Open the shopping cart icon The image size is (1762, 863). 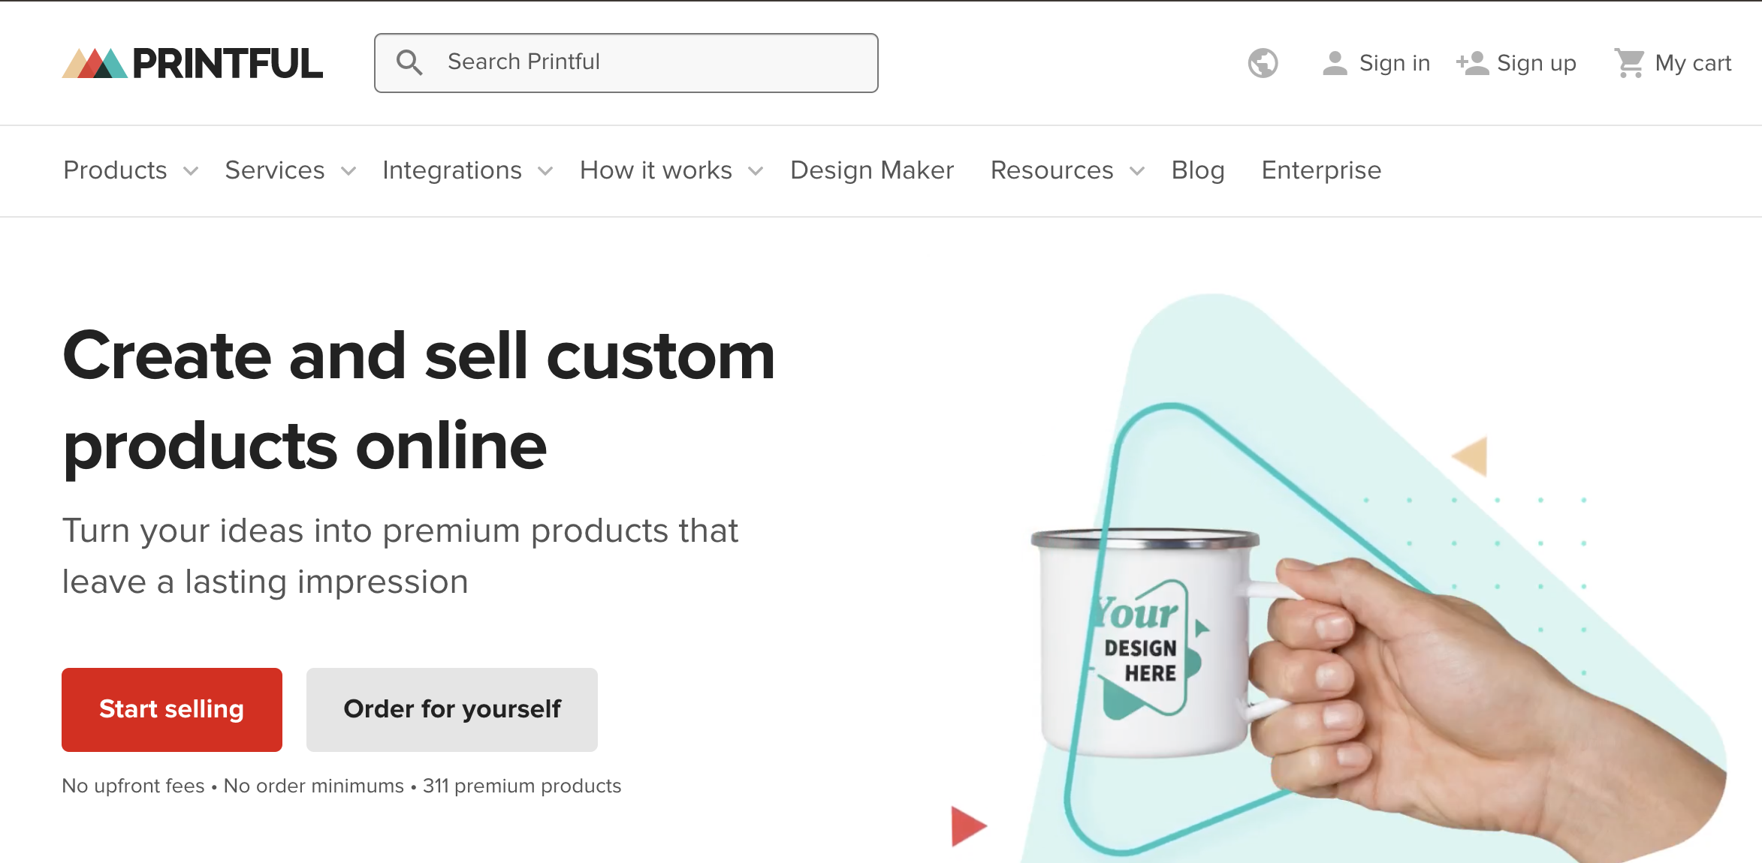(x=1630, y=63)
